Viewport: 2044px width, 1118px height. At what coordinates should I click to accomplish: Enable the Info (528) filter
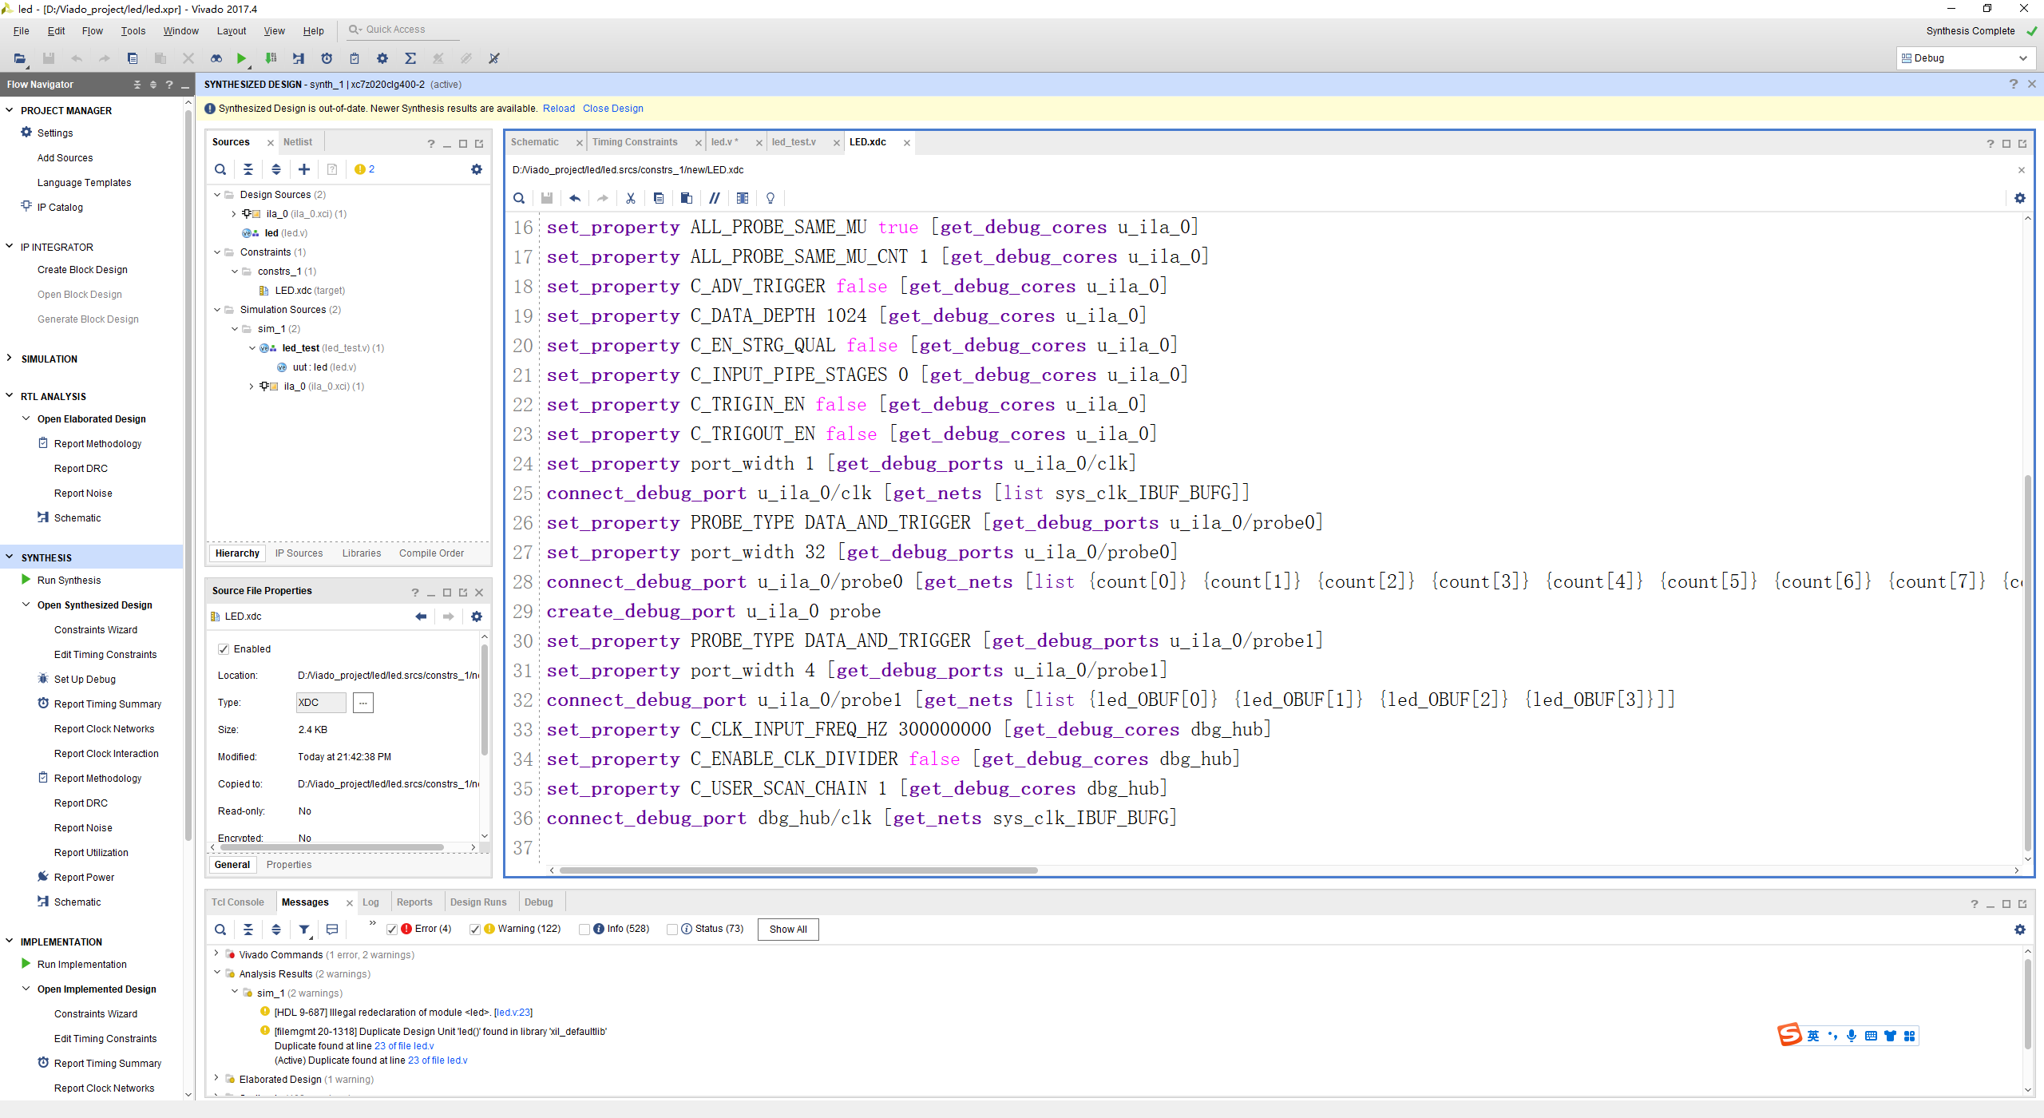[584, 930]
